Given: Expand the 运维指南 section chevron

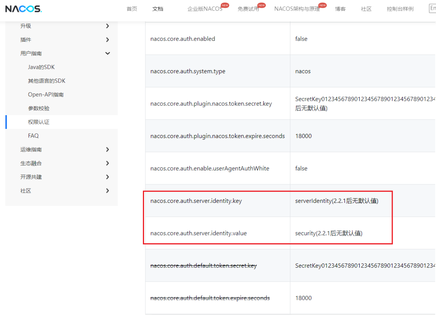Looking at the screenshot, I should 107,150.
